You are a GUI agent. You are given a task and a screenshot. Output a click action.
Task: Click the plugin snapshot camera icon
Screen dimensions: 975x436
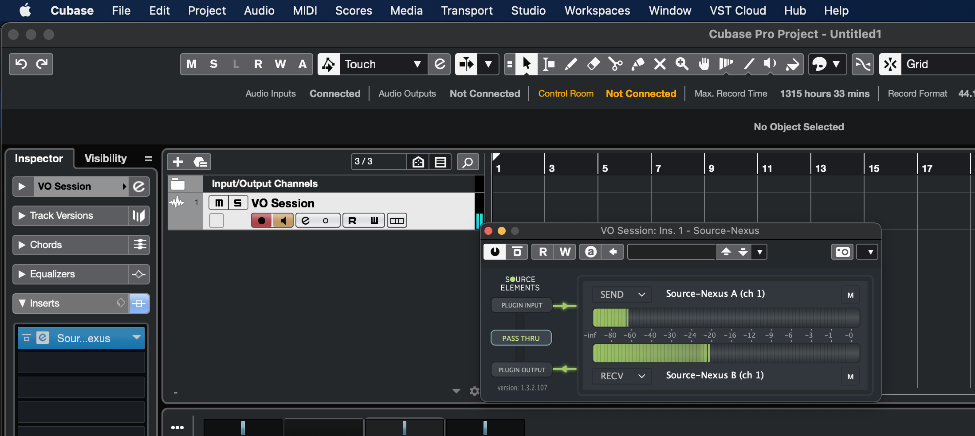pyautogui.click(x=842, y=252)
